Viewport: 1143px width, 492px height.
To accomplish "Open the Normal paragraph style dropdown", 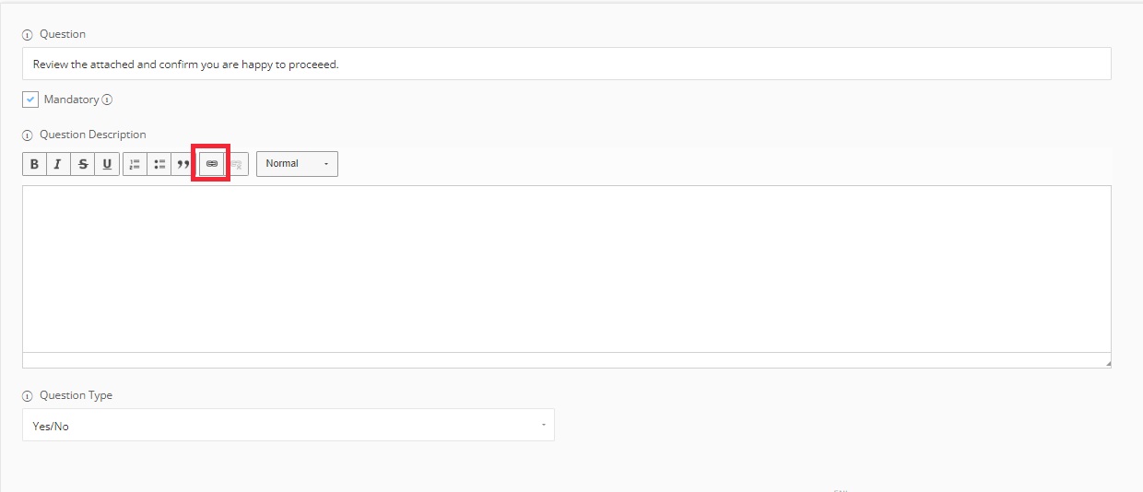I will pos(297,164).
